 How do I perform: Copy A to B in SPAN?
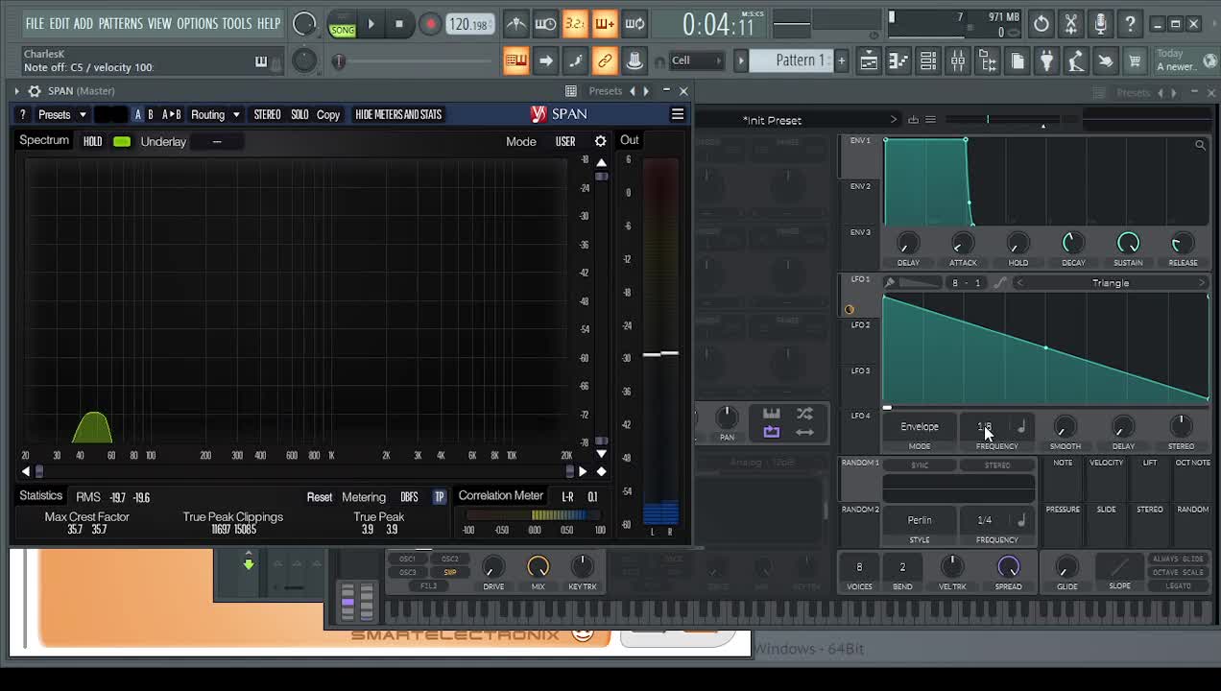click(x=171, y=114)
